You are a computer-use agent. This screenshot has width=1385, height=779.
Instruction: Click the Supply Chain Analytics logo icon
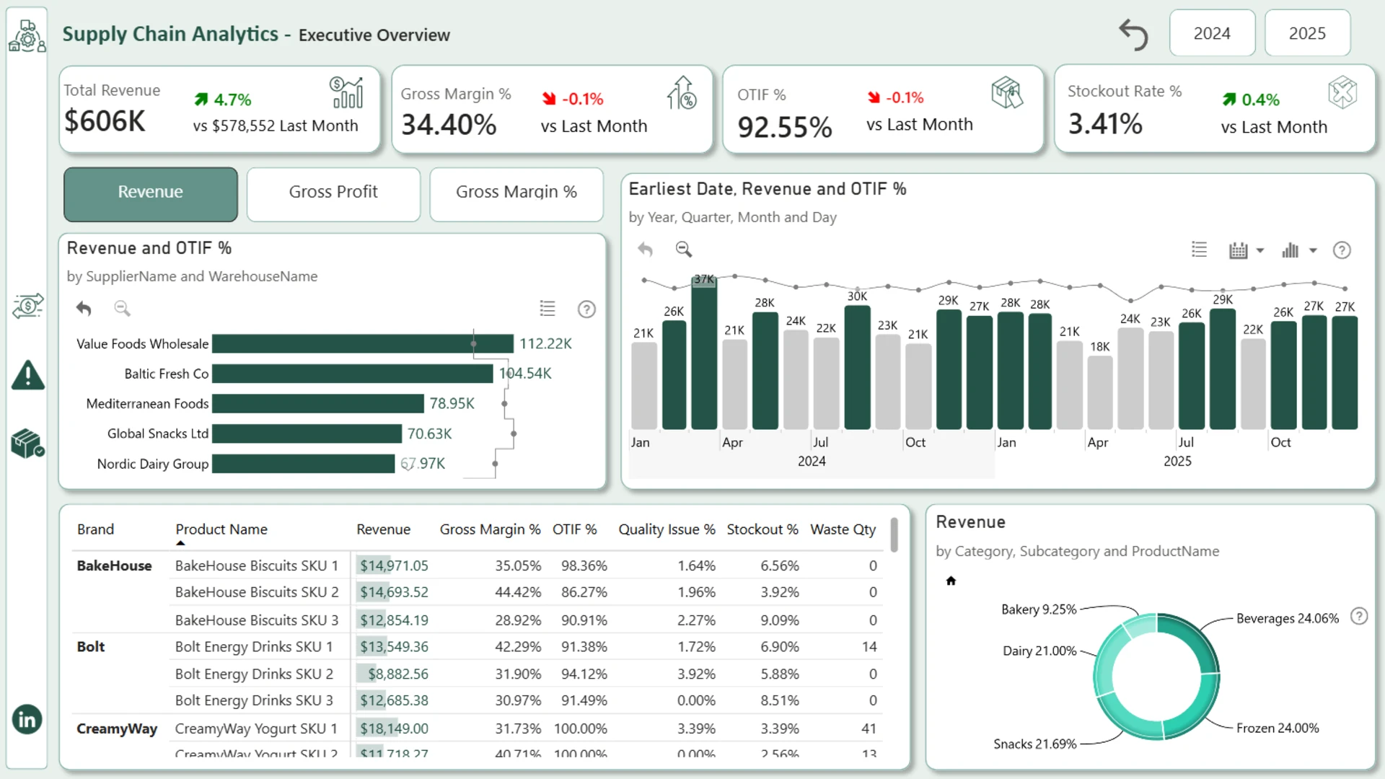(27, 35)
